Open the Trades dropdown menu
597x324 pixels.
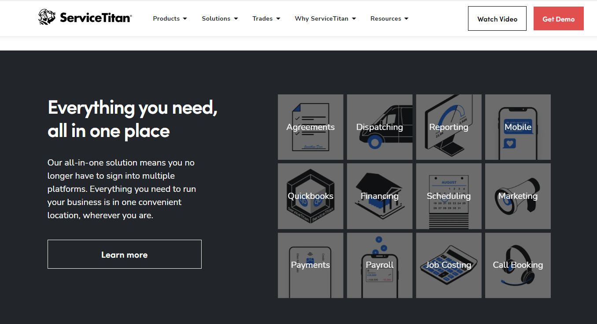pyautogui.click(x=266, y=18)
